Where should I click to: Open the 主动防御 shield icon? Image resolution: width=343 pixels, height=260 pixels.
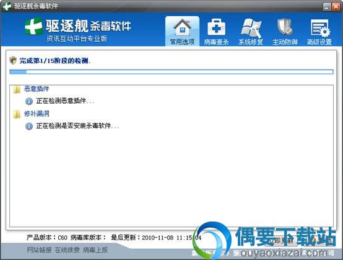(285, 32)
